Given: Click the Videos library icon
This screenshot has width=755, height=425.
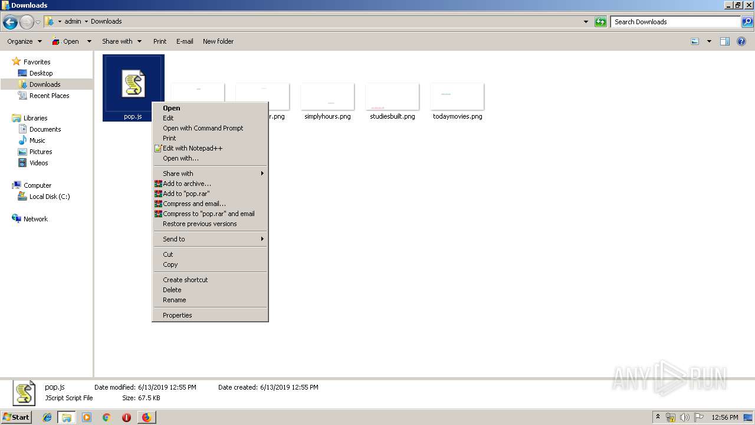Looking at the screenshot, I should 22,163.
